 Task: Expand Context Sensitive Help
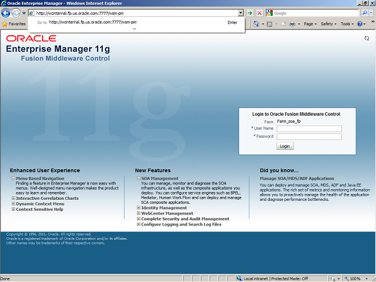pyautogui.click(x=14, y=209)
